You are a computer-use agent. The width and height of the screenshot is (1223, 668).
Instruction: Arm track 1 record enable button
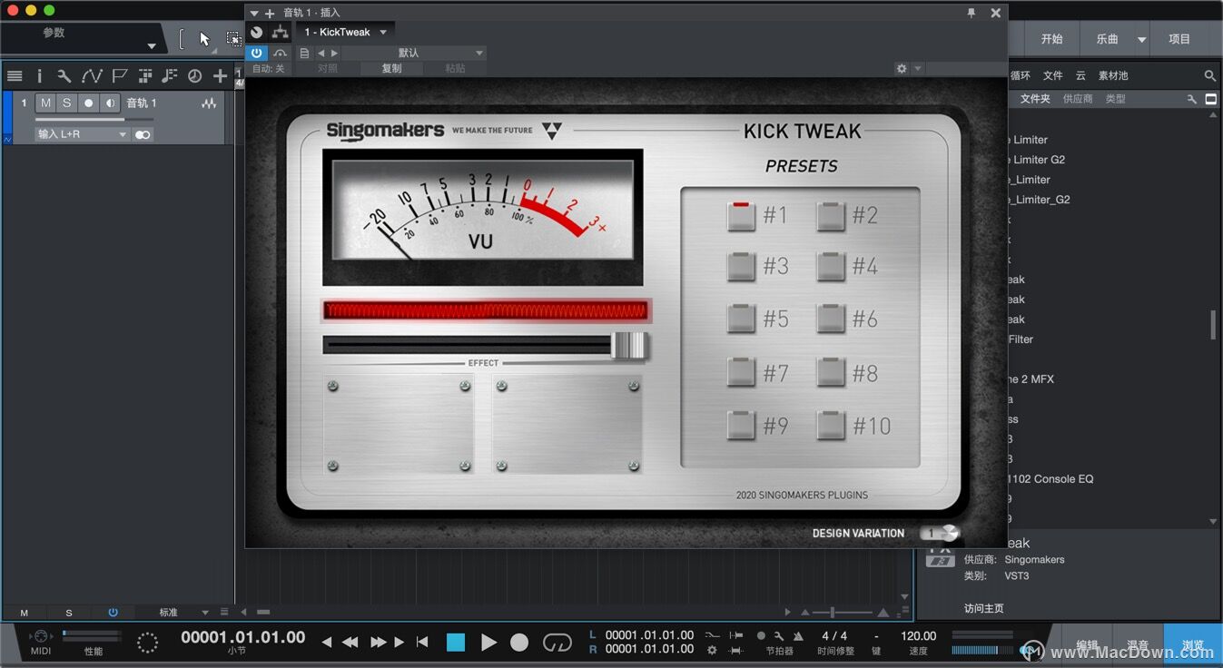[x=88, y=103]
